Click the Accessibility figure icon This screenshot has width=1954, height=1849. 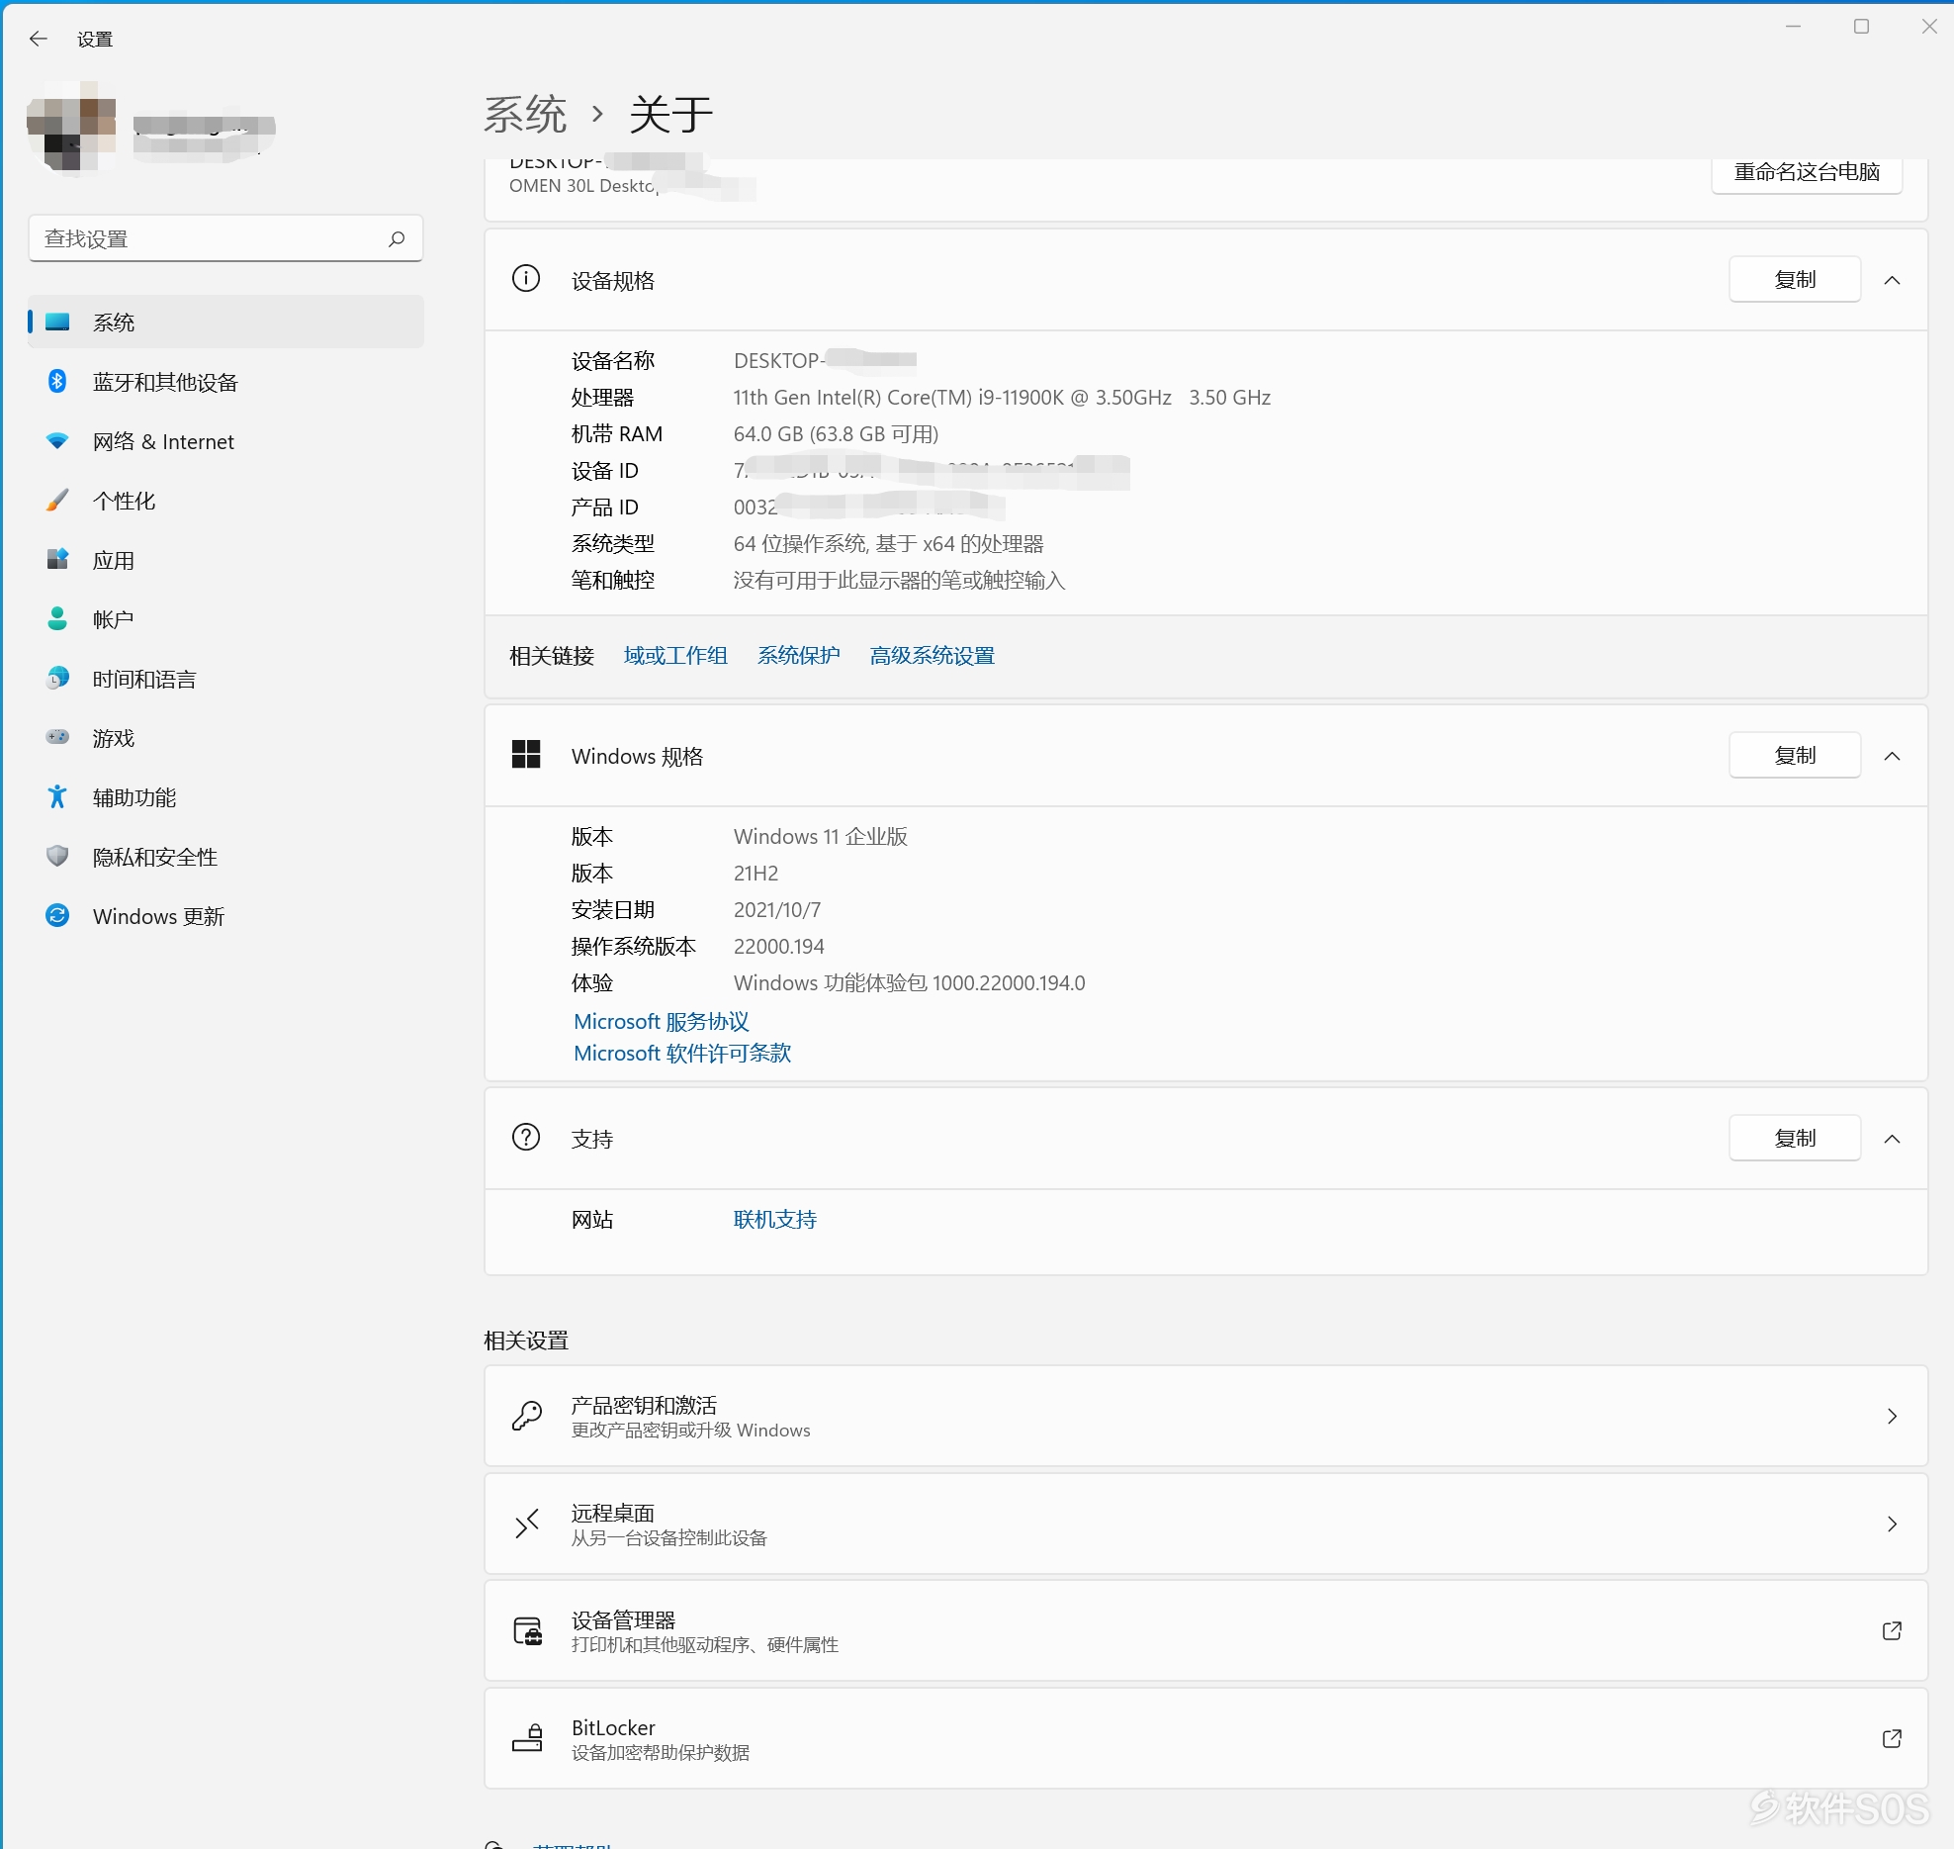(57, 796)
